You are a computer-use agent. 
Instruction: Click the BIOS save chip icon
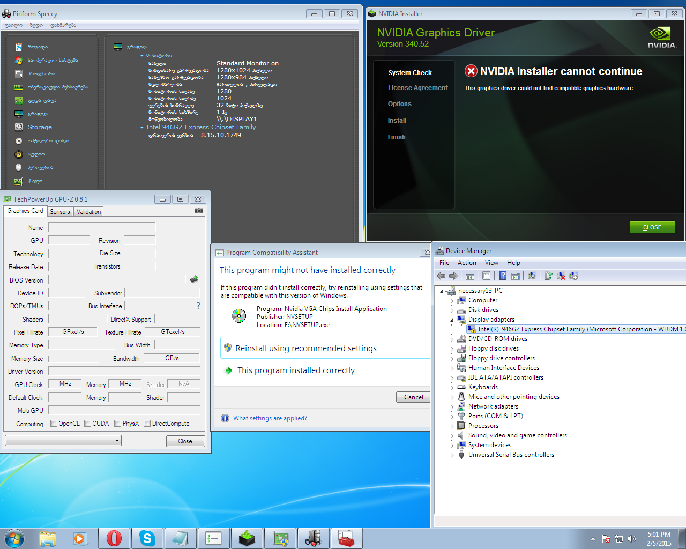tap(194, 279)
